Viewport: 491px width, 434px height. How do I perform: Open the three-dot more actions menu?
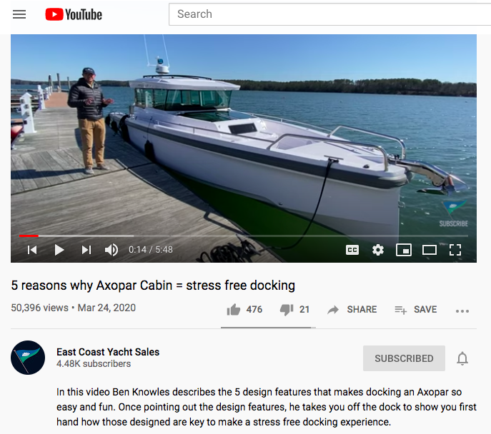click(462, 311)
